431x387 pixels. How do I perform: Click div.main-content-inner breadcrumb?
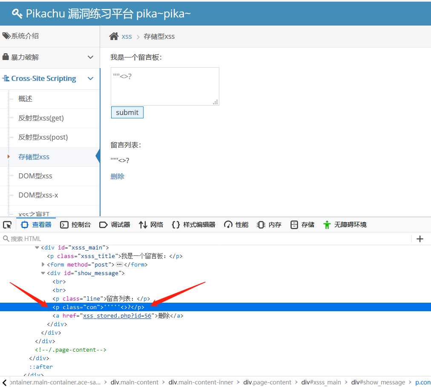pyautogui.click(x=201, y=382)
